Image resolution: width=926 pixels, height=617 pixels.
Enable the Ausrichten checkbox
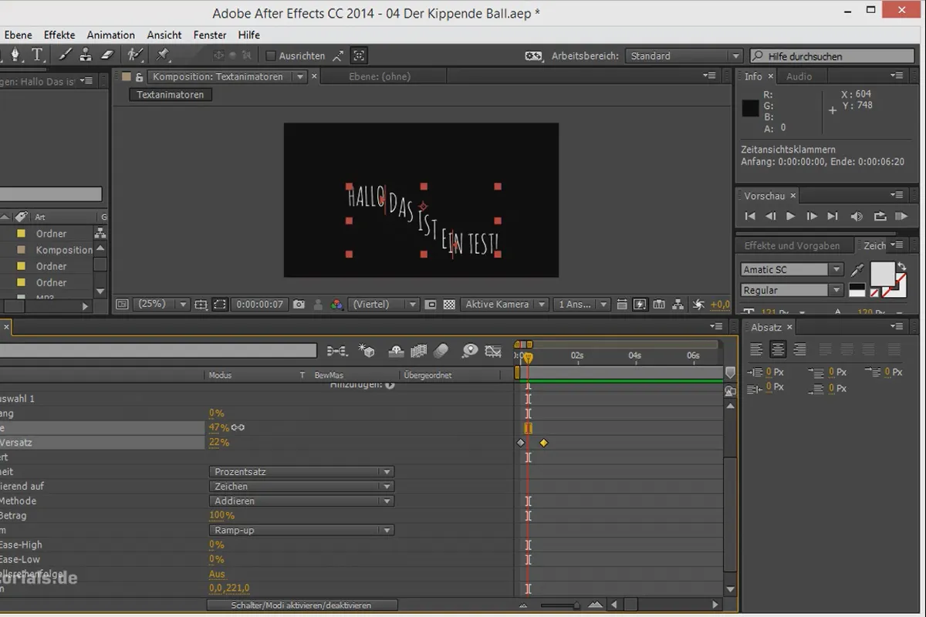click(x=271, y=56)
